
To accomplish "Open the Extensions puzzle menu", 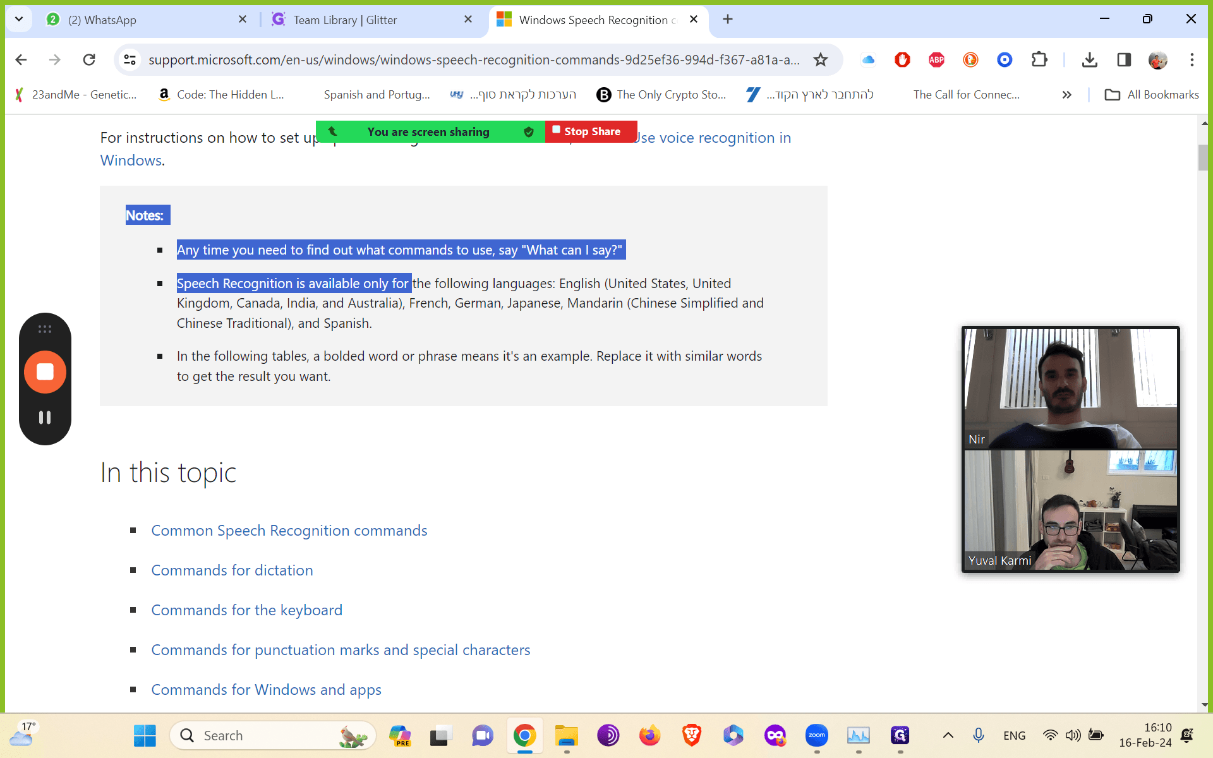I will 1039,59.
